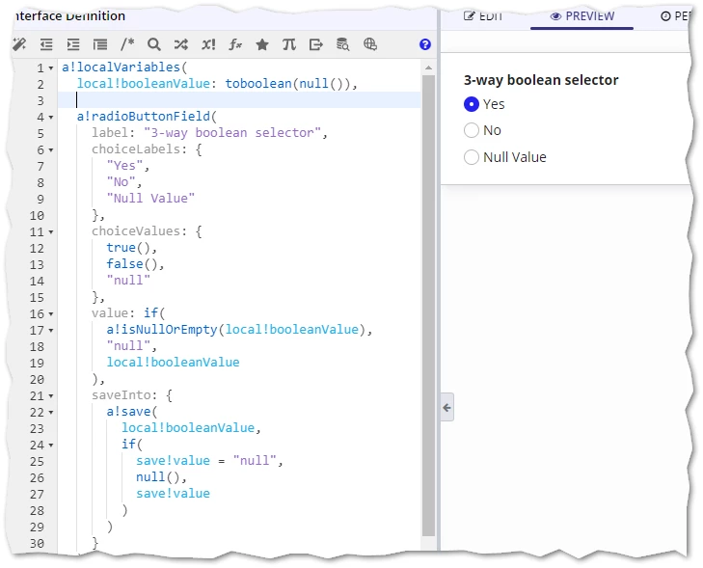Click the x! variable icon
Screen dimensions: 703x568
(x=208, y=44)
